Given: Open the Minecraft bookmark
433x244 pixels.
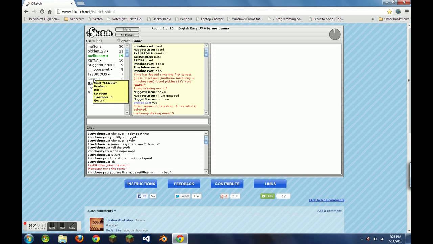Looking at the screenshot, I should 74,19.
